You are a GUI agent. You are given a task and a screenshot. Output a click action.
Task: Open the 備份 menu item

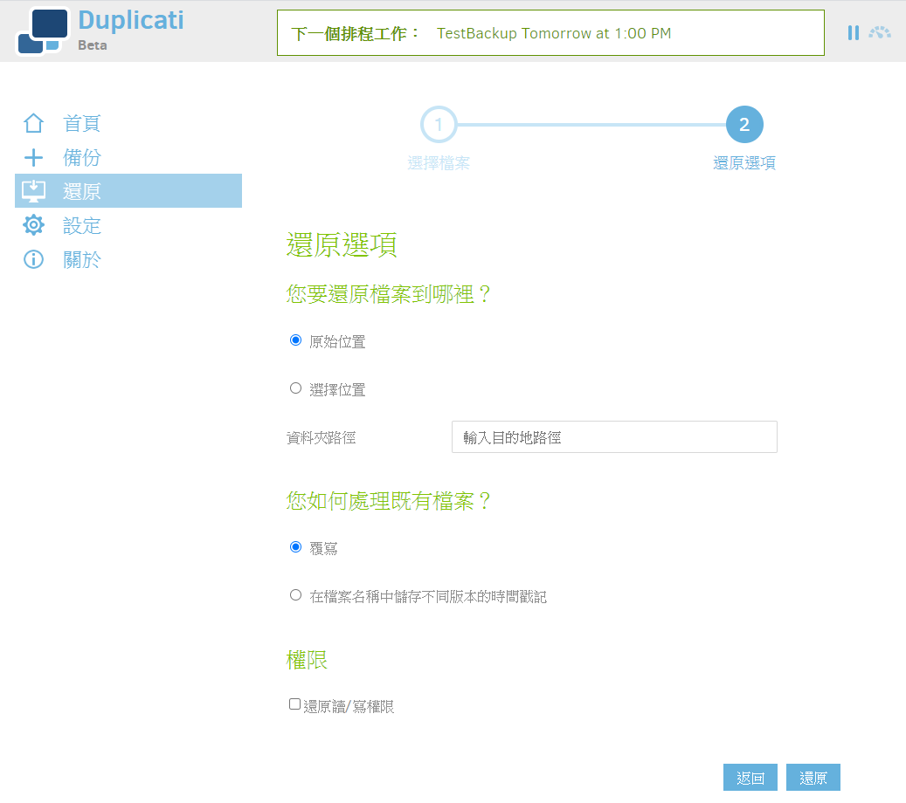(x=128, y=157)
